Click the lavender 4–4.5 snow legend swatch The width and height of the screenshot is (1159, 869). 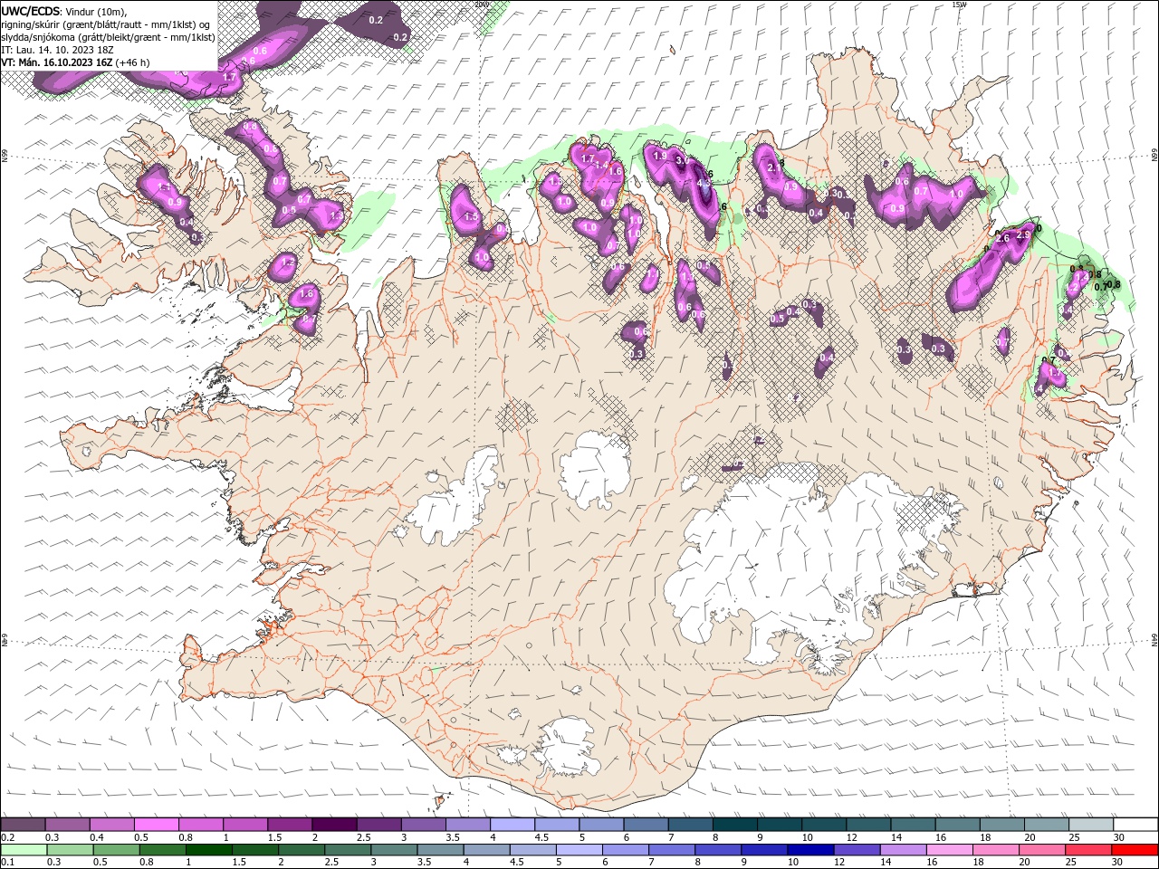pyautogui.click(x=511, y=825)
